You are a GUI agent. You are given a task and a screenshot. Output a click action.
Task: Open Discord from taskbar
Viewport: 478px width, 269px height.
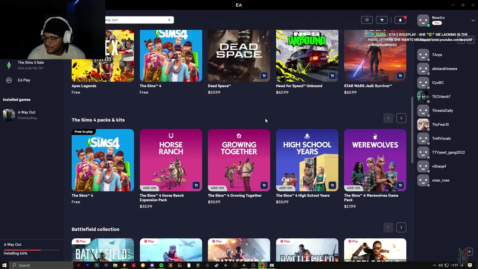coord(152,265)
